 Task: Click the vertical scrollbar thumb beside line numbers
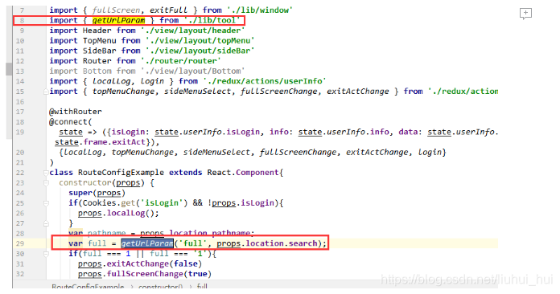click(9, 69)
